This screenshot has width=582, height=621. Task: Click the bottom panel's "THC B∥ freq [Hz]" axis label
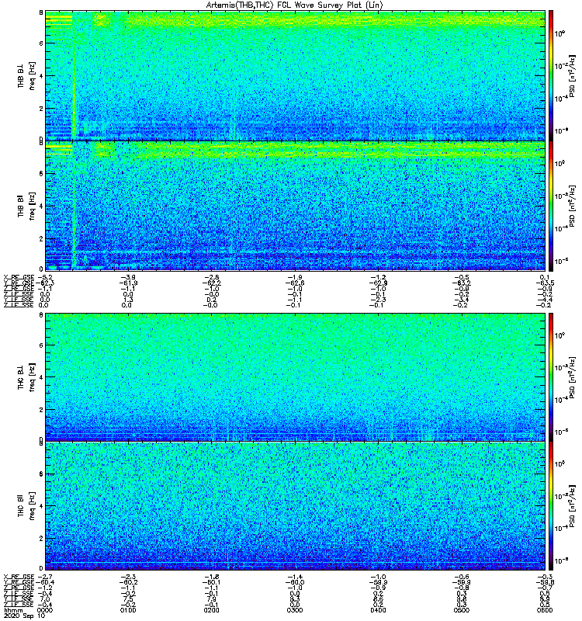26,506
